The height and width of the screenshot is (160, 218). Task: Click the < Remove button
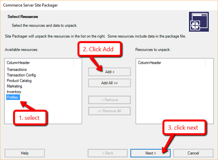(x=110, y=100)
